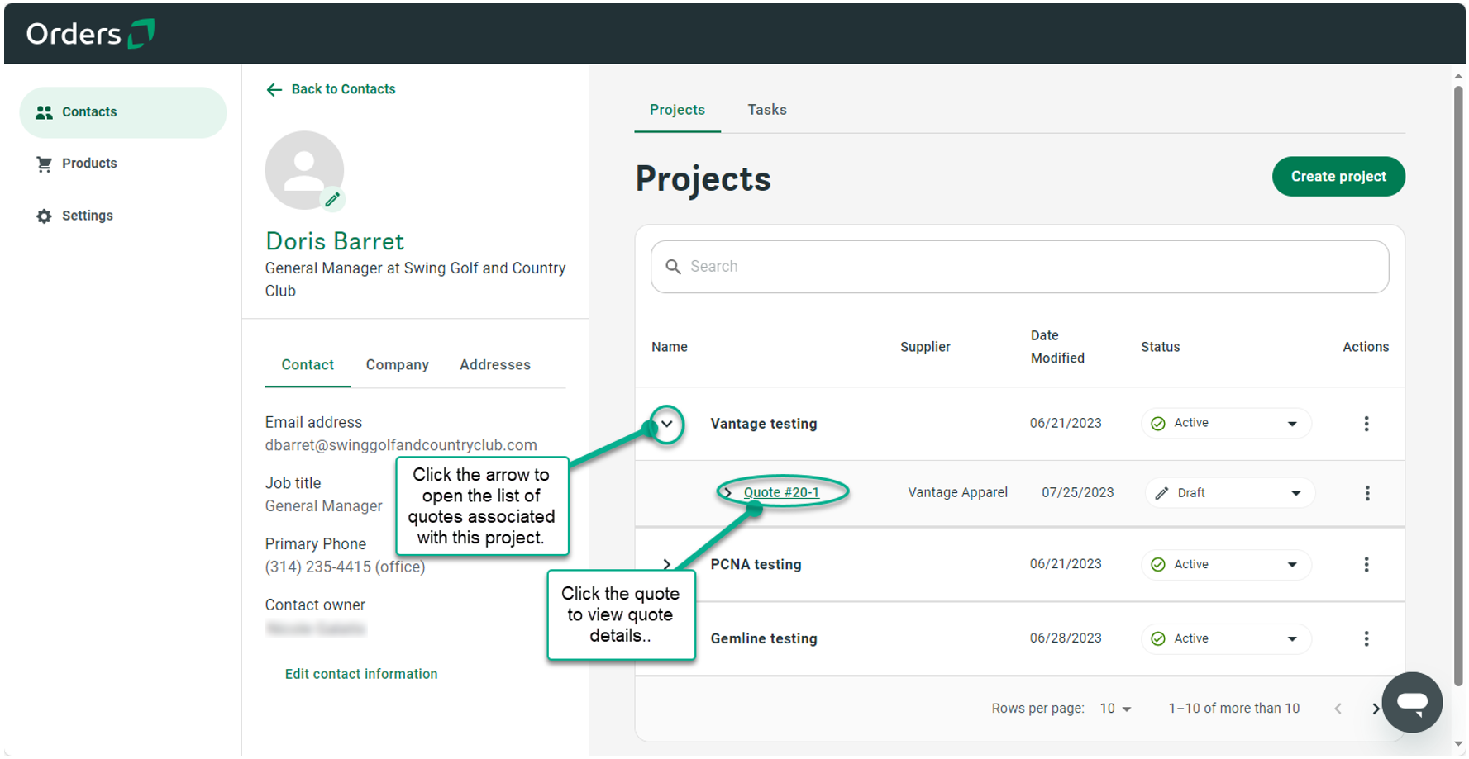Image resolution: width=1469 pixels, height=759 pixels.
Task: Click the project Search field
Action: tap(1019, 267)
